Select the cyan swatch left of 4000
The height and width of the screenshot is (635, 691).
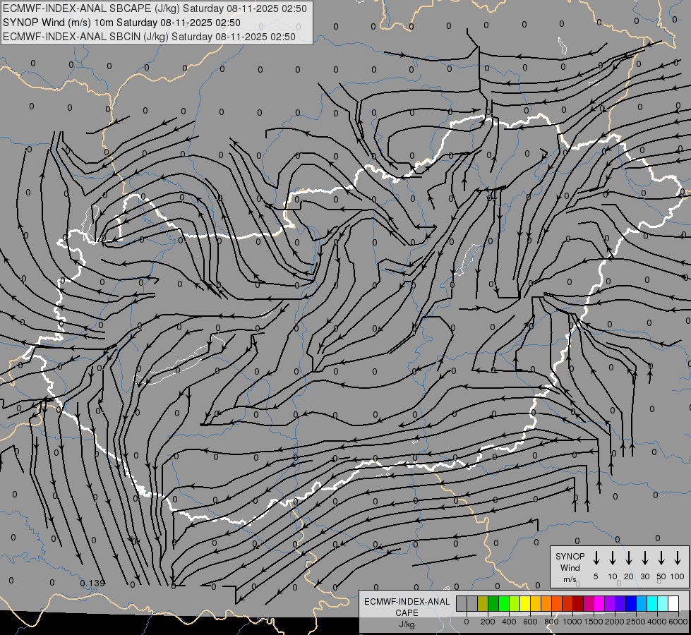coord(651,603)
